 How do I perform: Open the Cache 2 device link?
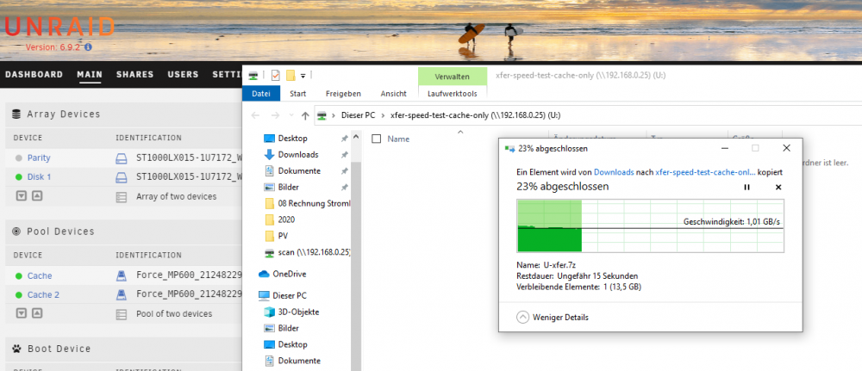pos(43,295)
